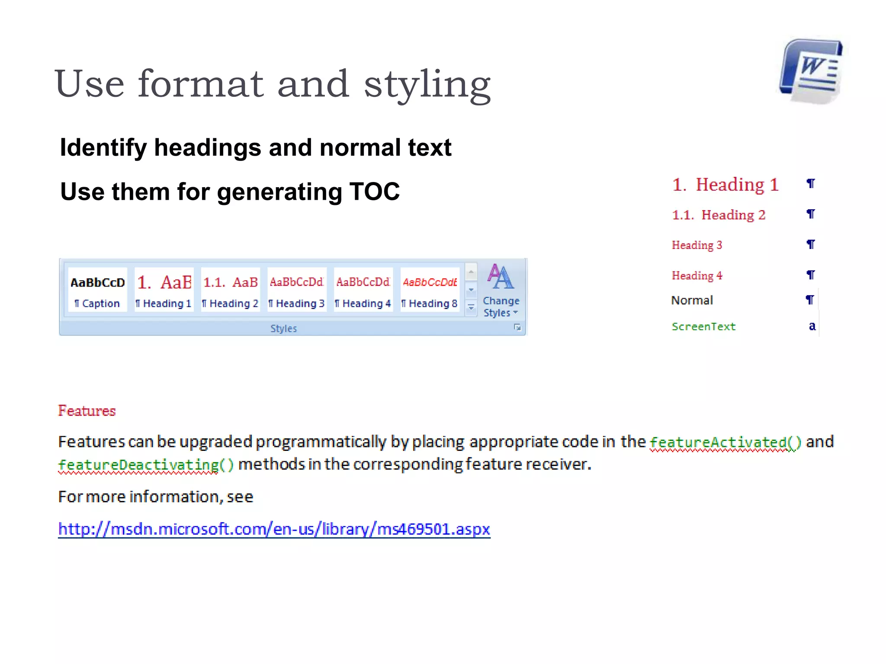This screenshot has width=886, height=664.
Task: Click the paragraph mark beside Heading 3
Action: click(811, 245)
